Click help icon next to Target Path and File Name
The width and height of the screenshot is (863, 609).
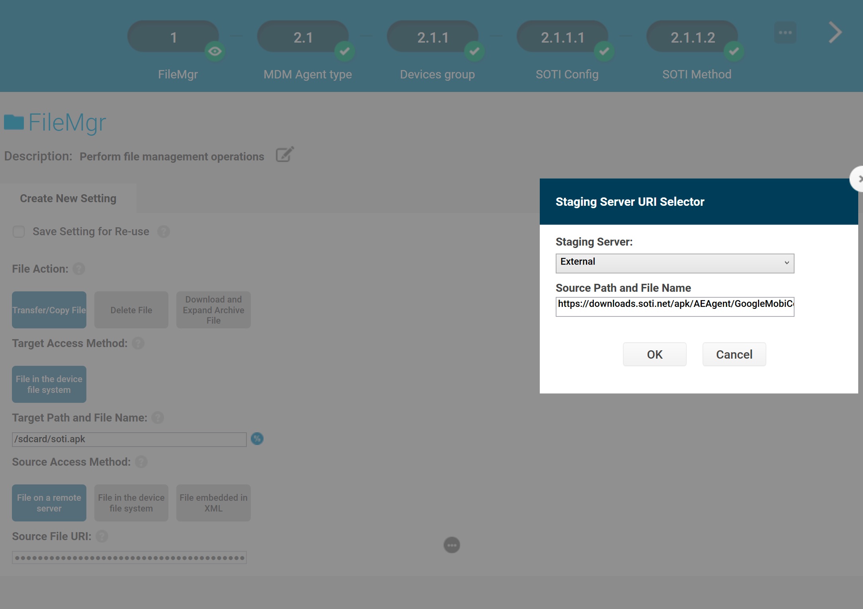tap(158, 418)
